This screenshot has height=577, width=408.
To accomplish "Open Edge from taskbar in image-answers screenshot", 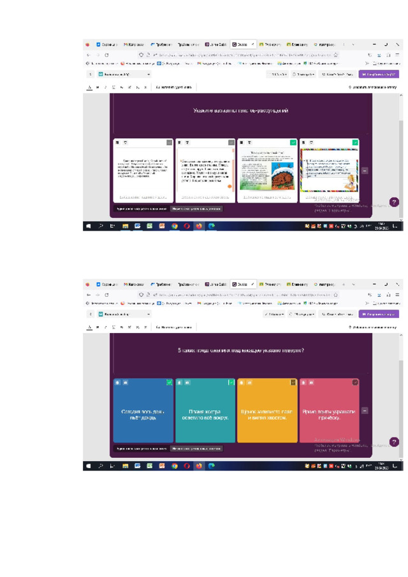I will tap(212, 226).
